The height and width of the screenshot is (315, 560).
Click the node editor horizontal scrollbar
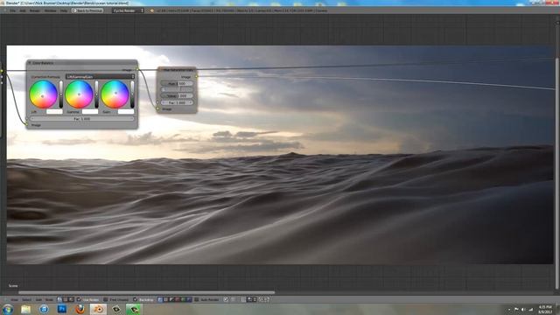coord(146,292)
